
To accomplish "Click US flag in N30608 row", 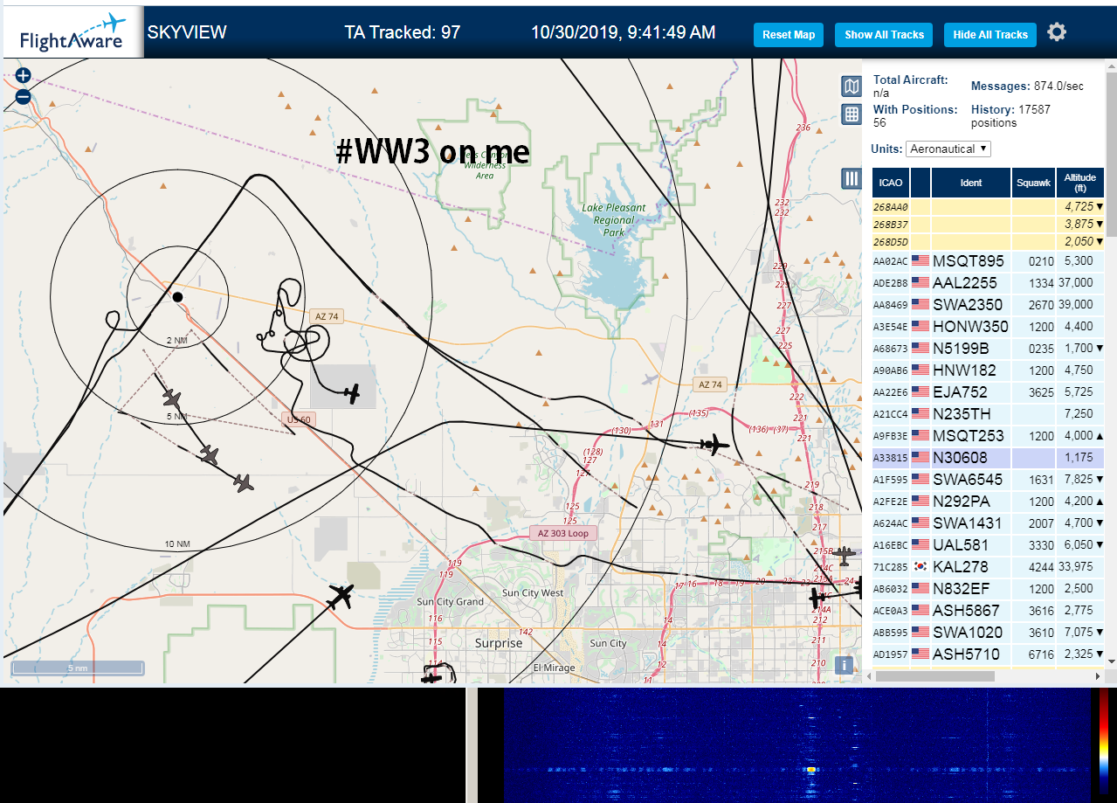I will click(x=920, y=457).
